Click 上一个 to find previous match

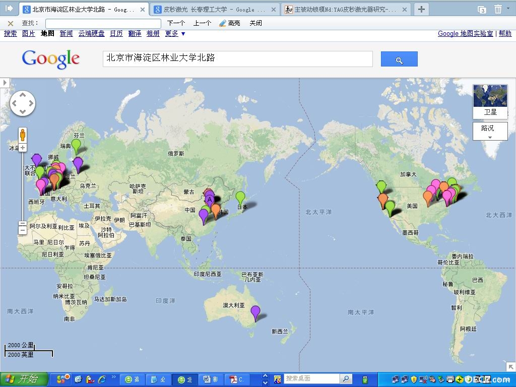point(202,23)
